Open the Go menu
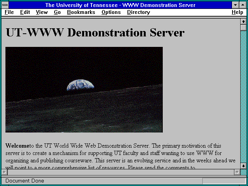The image size is (248, 186). [x=57, y=12]
